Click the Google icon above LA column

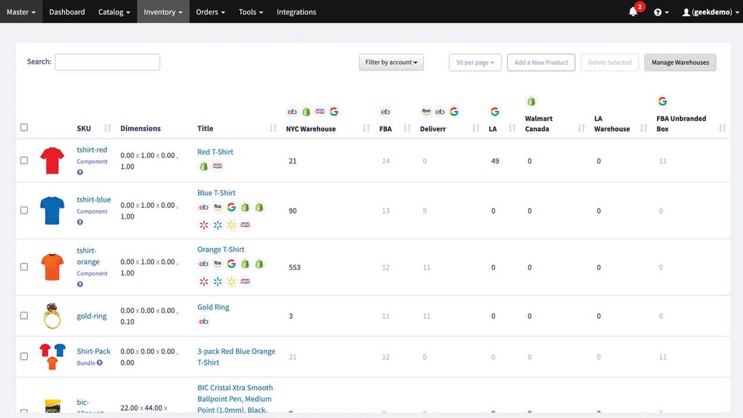pos(495,111)
